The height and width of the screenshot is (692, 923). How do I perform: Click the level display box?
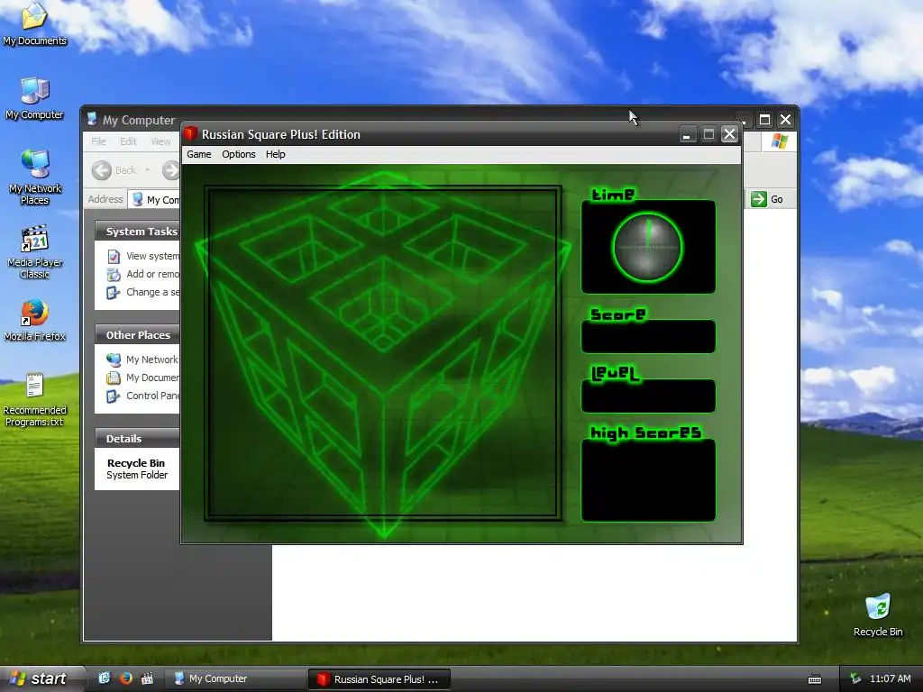click(648, 396)
